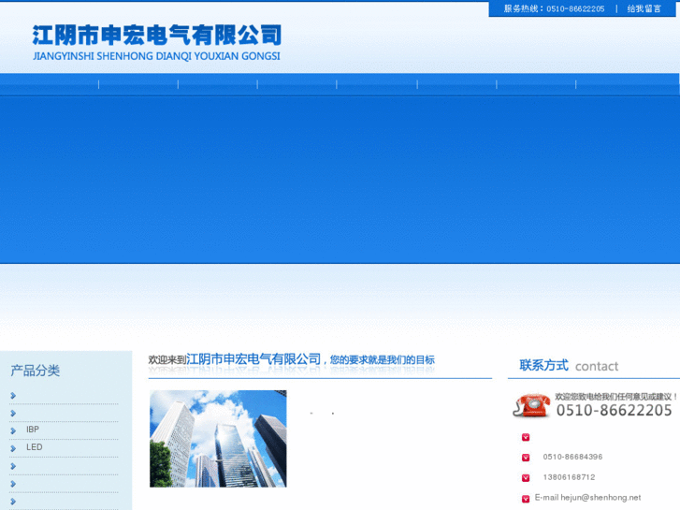Click the red telephone icon
Screen dimensions: 680x510
pos(531,405)
